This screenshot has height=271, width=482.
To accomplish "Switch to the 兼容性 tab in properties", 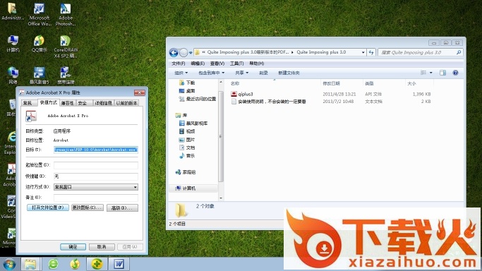I will [67, 103].
